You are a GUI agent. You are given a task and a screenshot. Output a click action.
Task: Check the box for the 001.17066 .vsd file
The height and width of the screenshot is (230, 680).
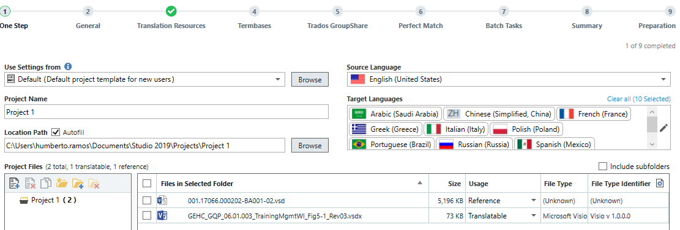[147, 201]
